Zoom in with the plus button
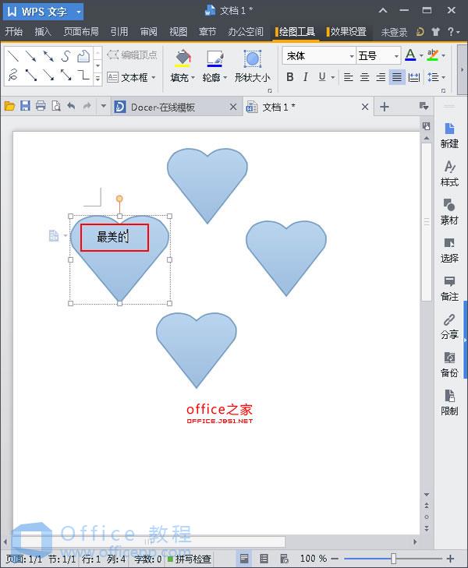 (450, 559)
